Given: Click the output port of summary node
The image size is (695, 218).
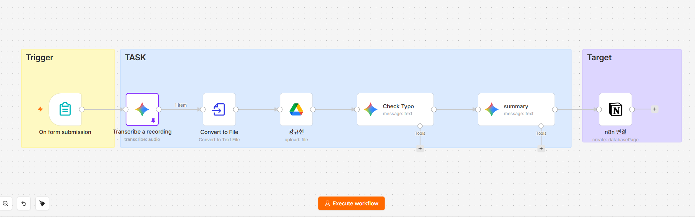Looking at the screenshot, I should (555, 109).
